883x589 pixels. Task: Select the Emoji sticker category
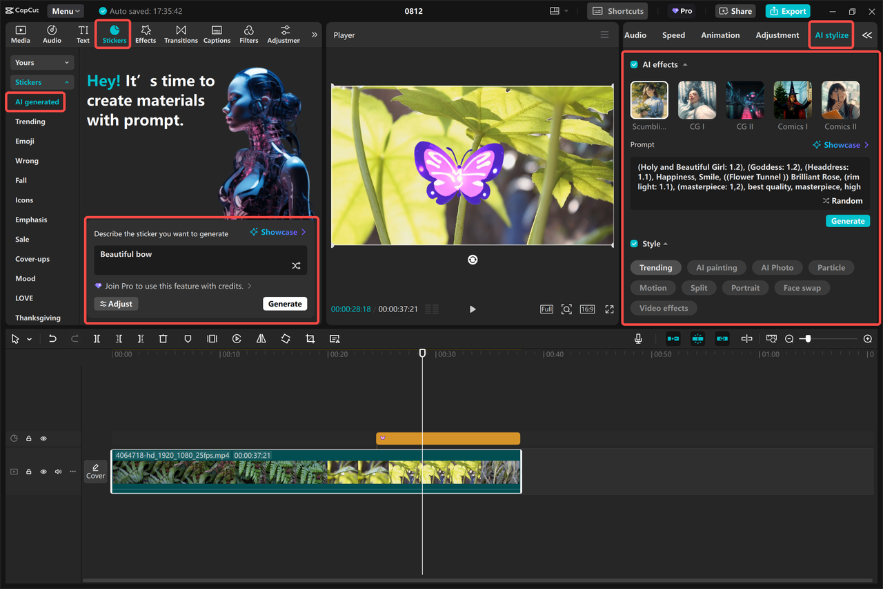[25, 141]
